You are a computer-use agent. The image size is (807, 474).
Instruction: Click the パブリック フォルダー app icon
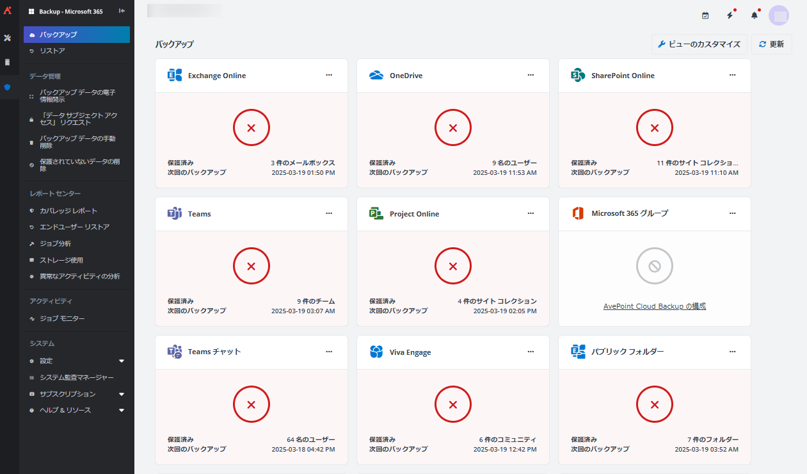pyautogui.click(x=578, y=352)
